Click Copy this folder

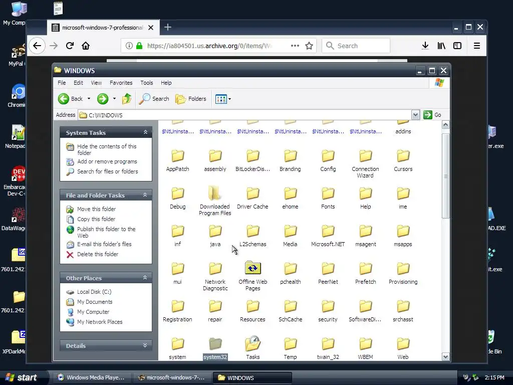[96, 219]
